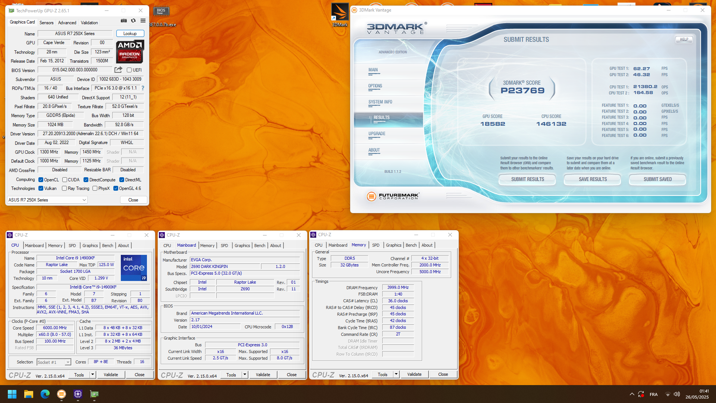Toggle the Ray Tracing checkbox
Screen dimensions: 716x403
[64, 188]
